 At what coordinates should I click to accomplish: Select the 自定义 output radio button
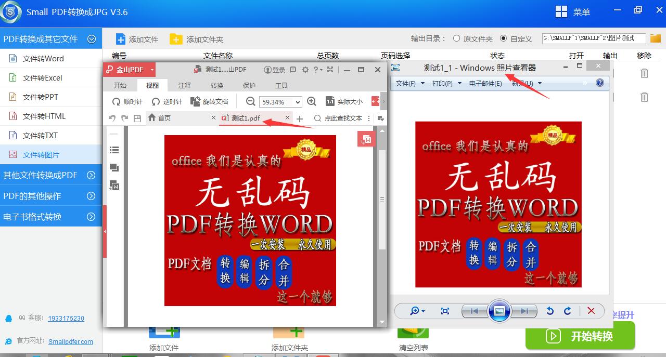point(503,38)
